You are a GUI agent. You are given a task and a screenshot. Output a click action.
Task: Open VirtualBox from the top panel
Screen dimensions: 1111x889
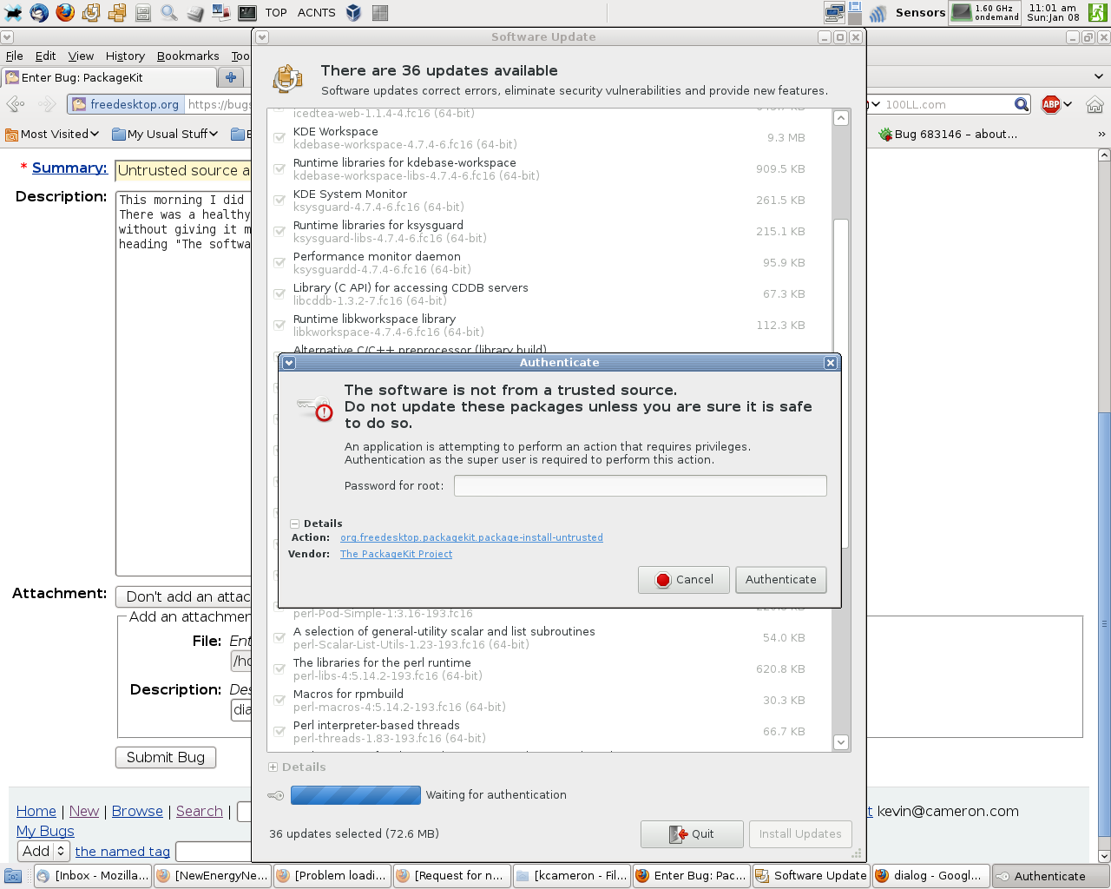pyautogui.click(x=353, y=12)
